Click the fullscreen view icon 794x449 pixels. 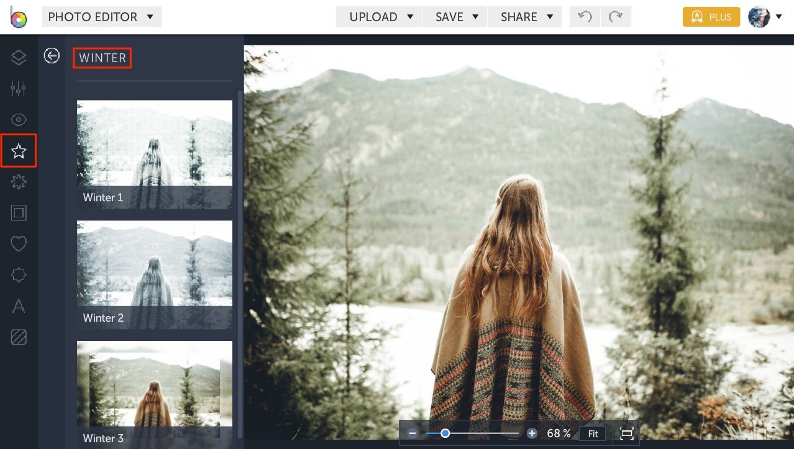click(x=626, y=433)
